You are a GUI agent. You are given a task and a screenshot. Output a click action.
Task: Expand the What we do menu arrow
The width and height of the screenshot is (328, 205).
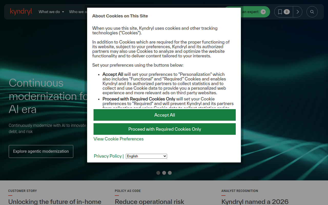coord(63,12)
